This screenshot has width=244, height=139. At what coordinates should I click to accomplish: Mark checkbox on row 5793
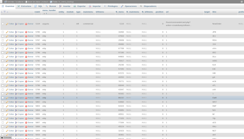(3, 65)
